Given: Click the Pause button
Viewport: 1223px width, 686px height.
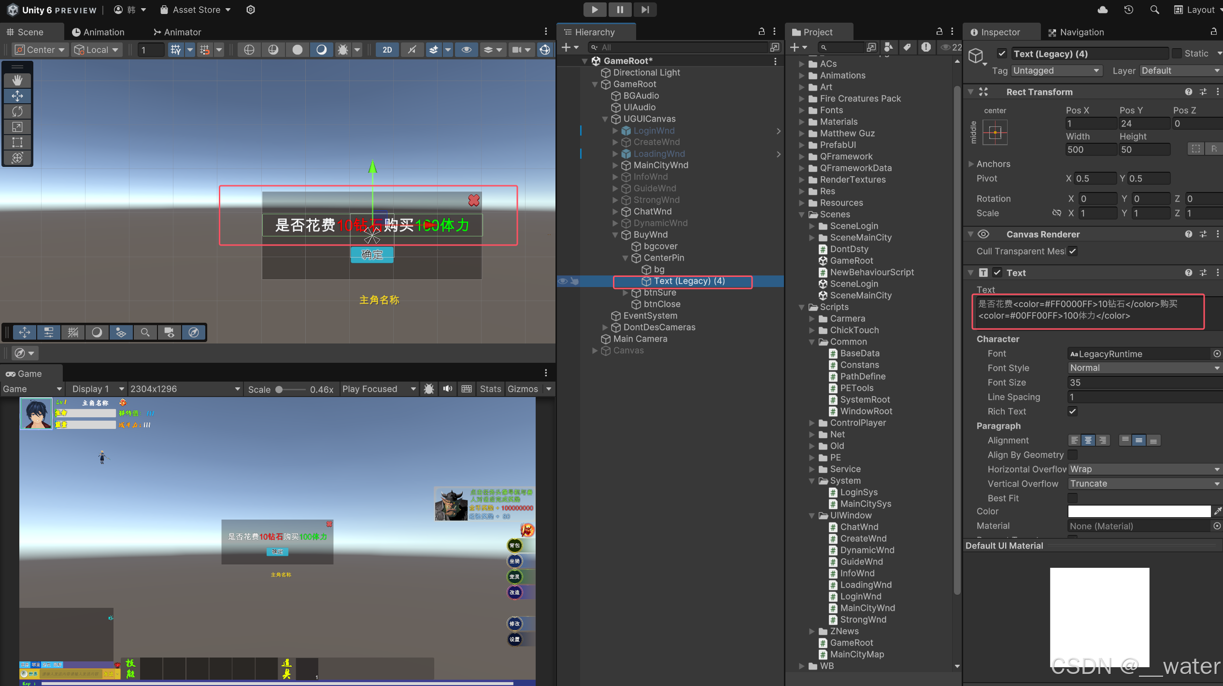Looking at the screenshot, I should [x=620, y=10].
